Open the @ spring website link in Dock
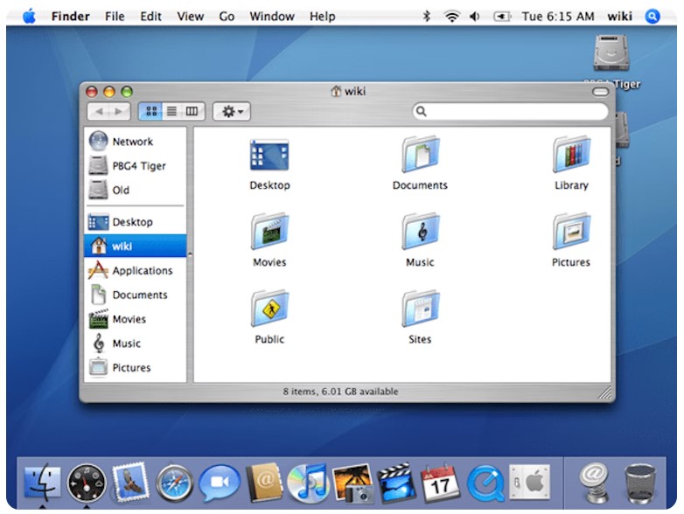684x514 pixels. tap(594, 483)
